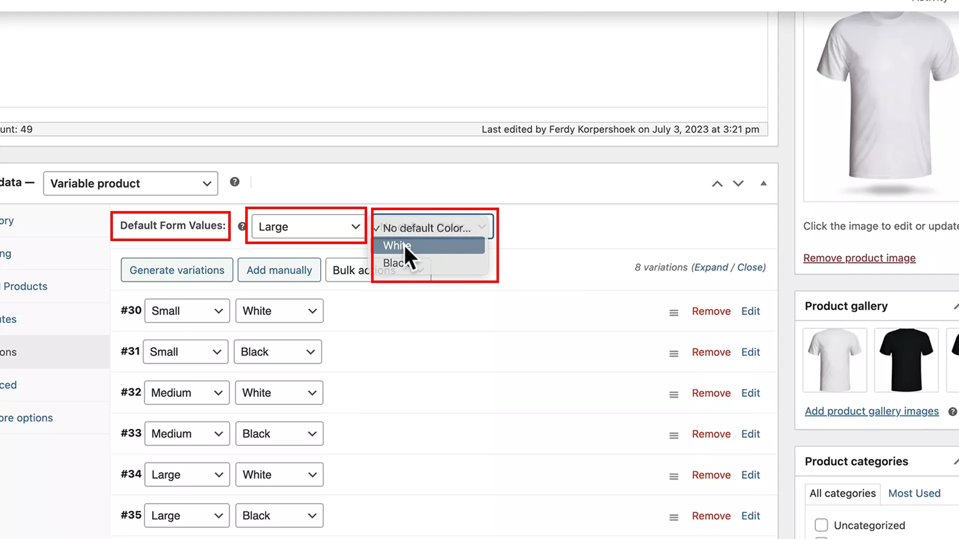This screenshot has width=959, height=539.
Task: Open the Variable product type dropdown
Action: [130, 183]
